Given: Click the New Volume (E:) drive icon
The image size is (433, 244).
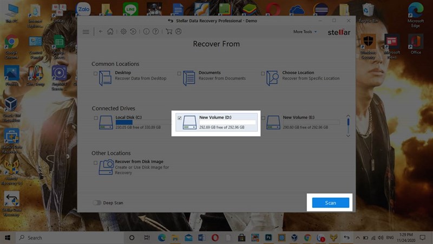Looking at the screenshot, I should click(273, 123).
